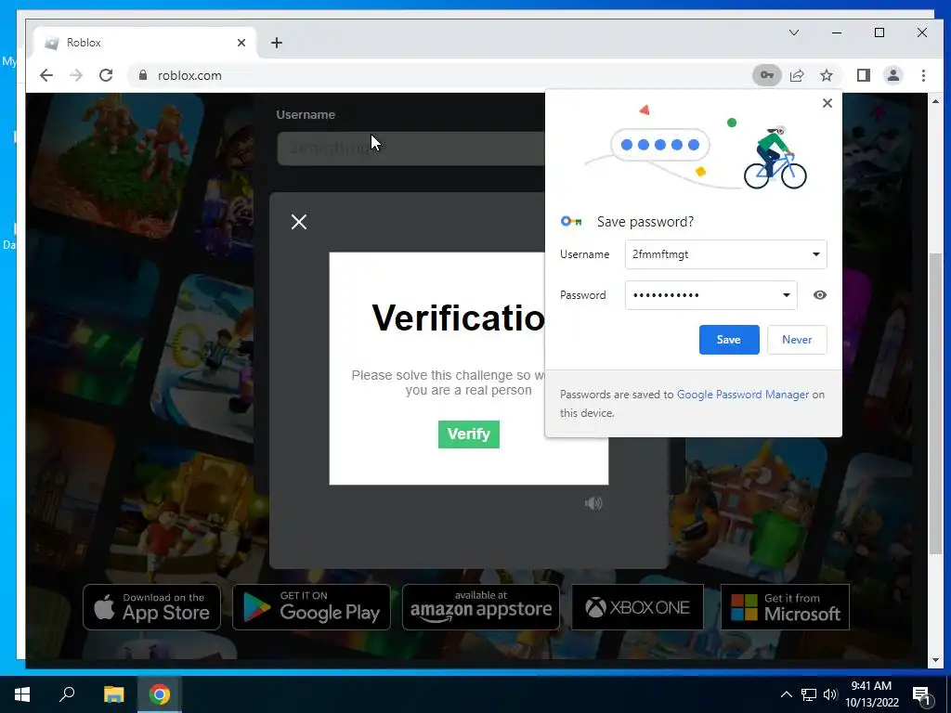Open the tab search chevron

tap(794, 32)
